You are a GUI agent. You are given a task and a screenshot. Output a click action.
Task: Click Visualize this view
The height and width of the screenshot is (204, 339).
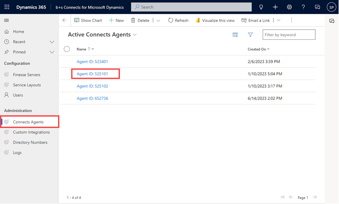215,20
